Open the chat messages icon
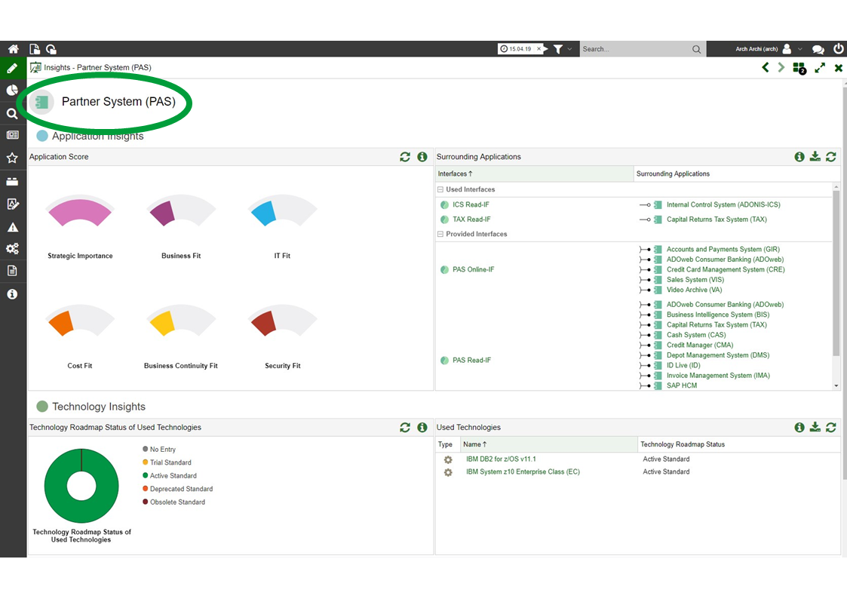This screenshot has height=599, width=847. pos(818,49)
